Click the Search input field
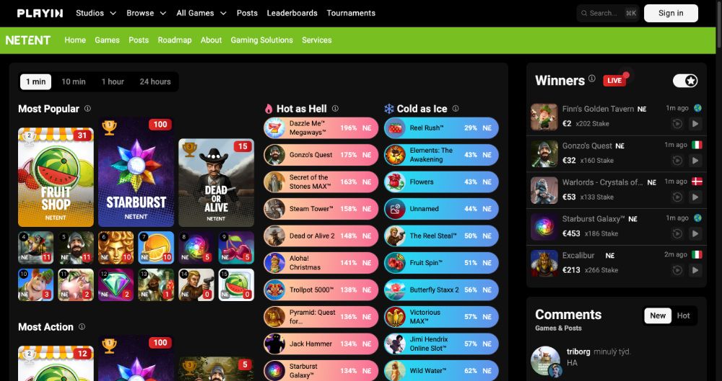Image resolution: width=722 pixels, height=381 pixels. (x=608, y=14)
